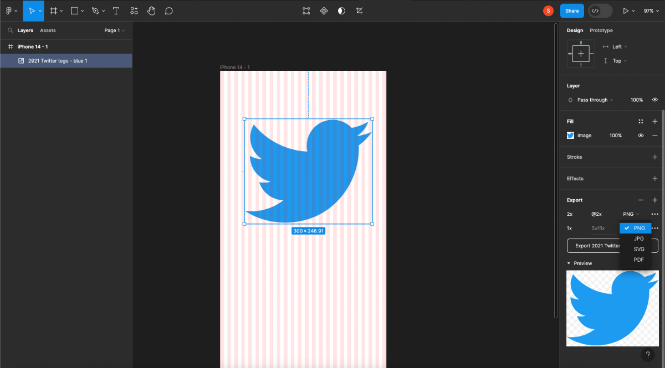Viewport: 665px width, 368px height.
Task: Switch to the Design tab
Action: click(x=575, y=30)
